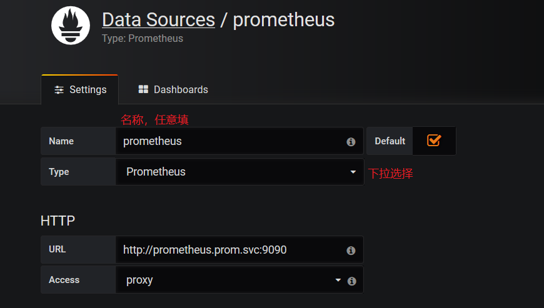Screen dimensions: 544x308
Task: Click the proxy access value
Action: tap(139, 280)
